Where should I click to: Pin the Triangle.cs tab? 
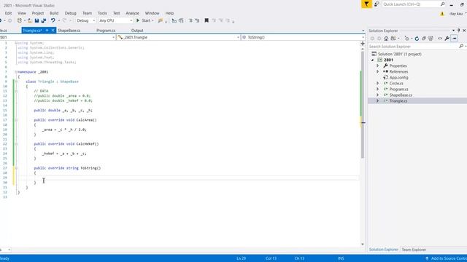(47, 31)
